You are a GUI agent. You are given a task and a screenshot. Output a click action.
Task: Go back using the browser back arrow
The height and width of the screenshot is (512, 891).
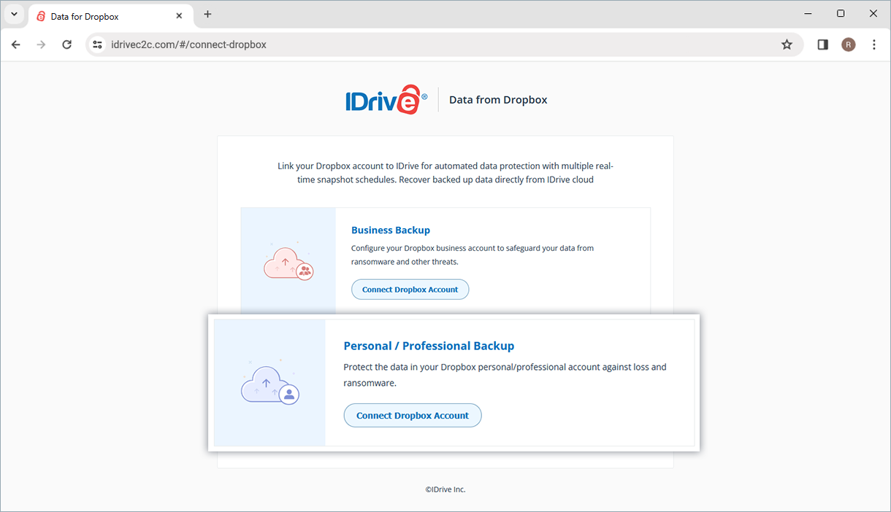click(16, 44)
